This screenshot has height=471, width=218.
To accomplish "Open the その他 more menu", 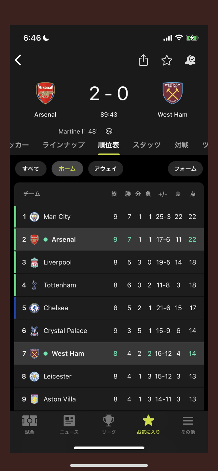I will (188, 424).
